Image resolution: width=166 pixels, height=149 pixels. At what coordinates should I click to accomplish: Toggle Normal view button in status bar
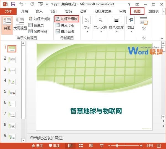pos(70,146)
